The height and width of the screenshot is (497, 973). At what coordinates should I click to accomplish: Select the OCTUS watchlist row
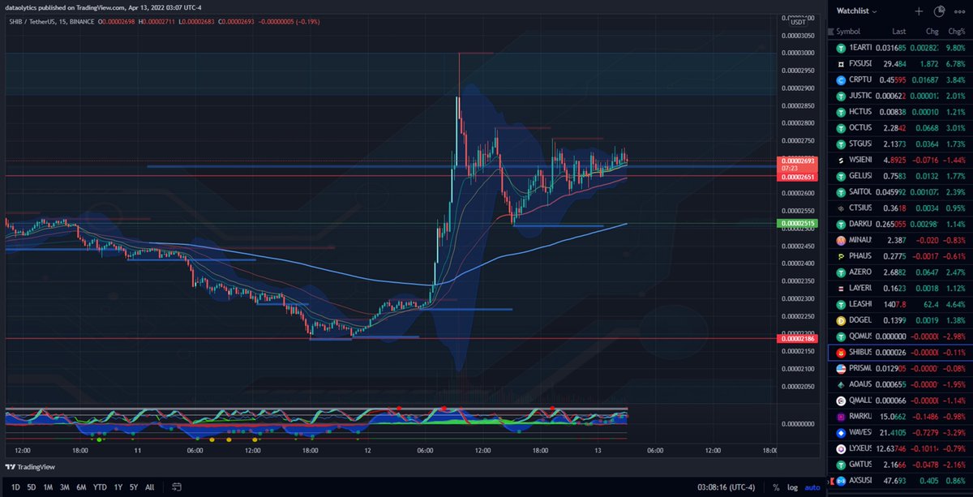[900, 128]
